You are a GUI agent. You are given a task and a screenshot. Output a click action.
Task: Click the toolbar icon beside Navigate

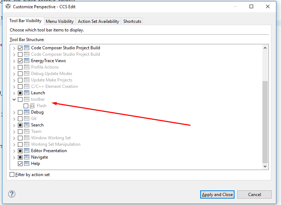(26, 157)
